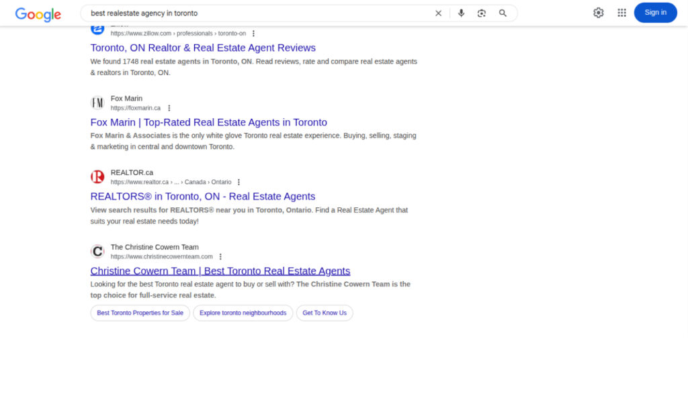Open REALTORS in Toronto, ON link
This screenshot has height=412, width=688.
click(x=203, y=197)
